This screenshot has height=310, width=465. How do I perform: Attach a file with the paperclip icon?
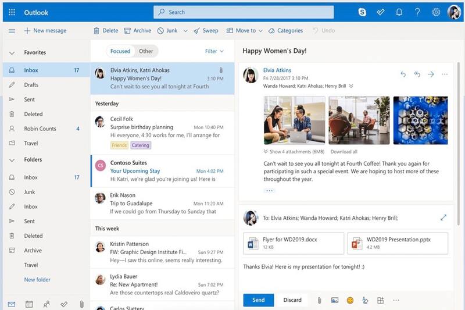pyautogui.click(x=319, y=300)
